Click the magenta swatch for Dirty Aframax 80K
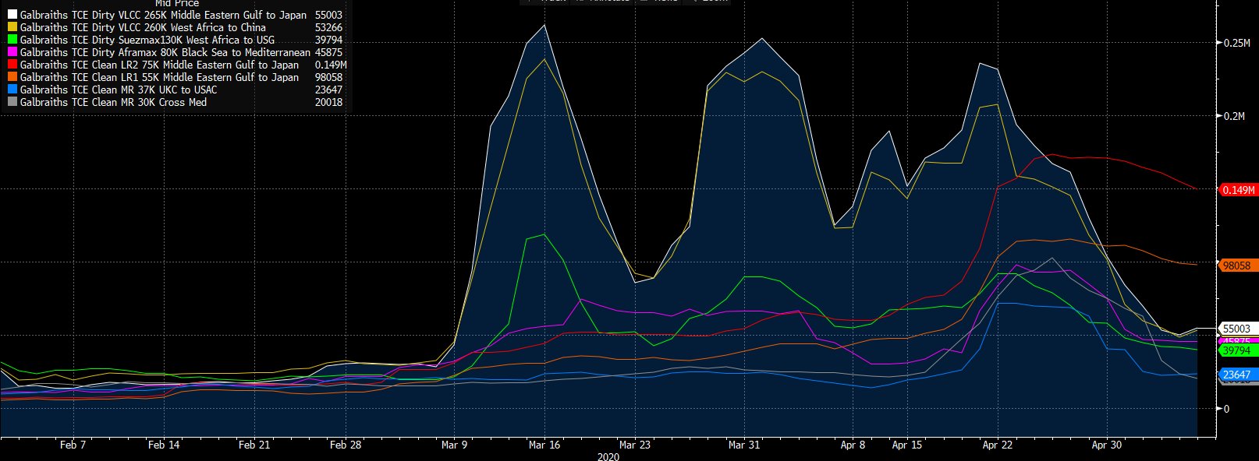Viewport: 1259px width, 461px height. [x=12, y=52]
